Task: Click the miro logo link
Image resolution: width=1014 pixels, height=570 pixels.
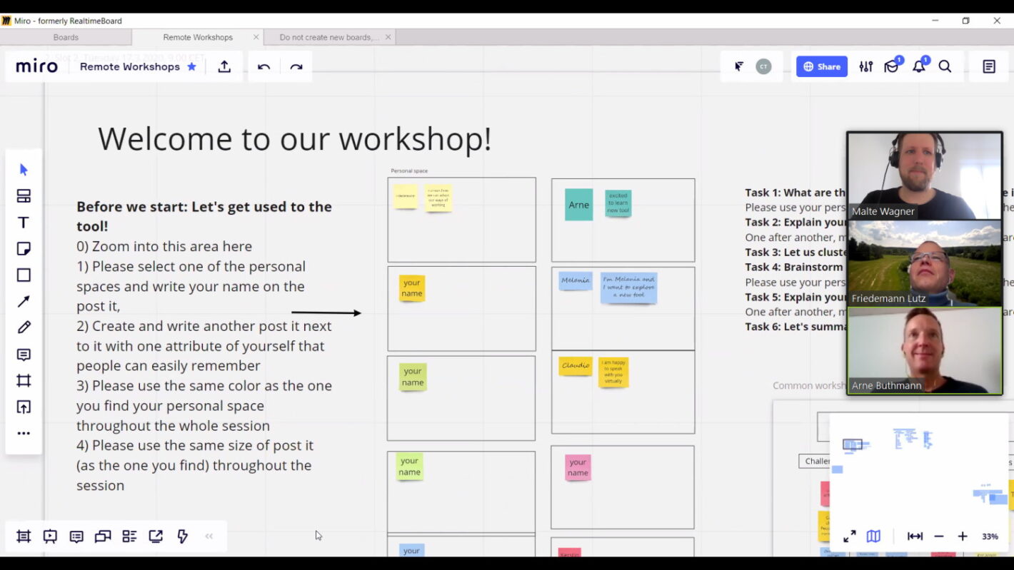Action: click(x=36, y=66)
